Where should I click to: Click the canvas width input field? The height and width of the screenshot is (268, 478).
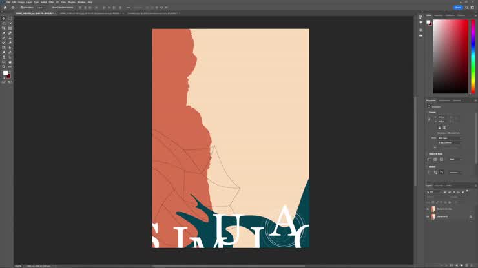(442, 117)
